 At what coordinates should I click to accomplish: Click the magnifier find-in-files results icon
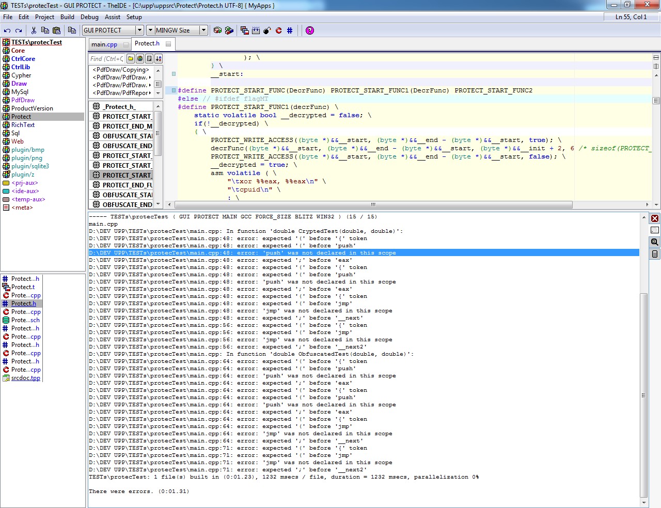point(655,242)
